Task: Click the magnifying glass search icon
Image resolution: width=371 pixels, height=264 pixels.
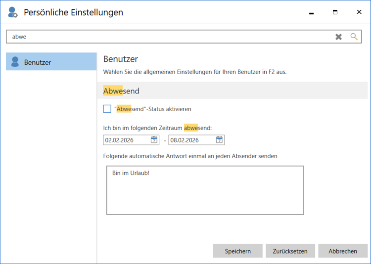Action: (x=354, y=37)
